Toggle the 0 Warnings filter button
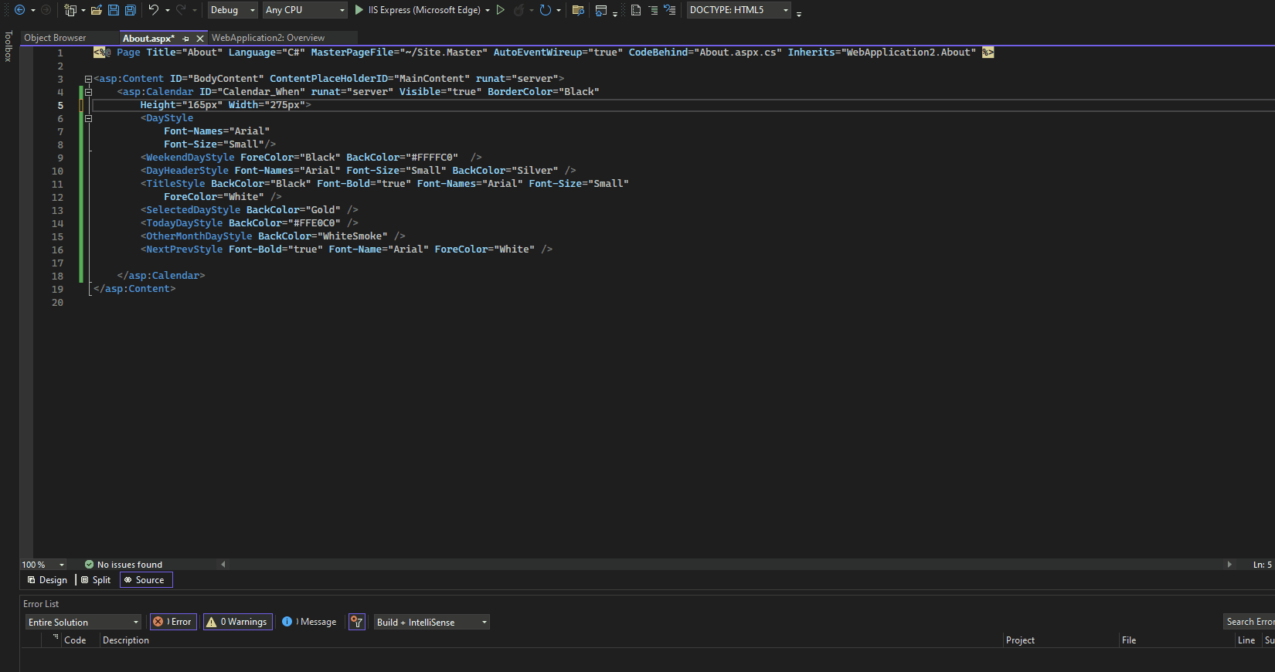The image size is (1275, 672). [238, 622]
